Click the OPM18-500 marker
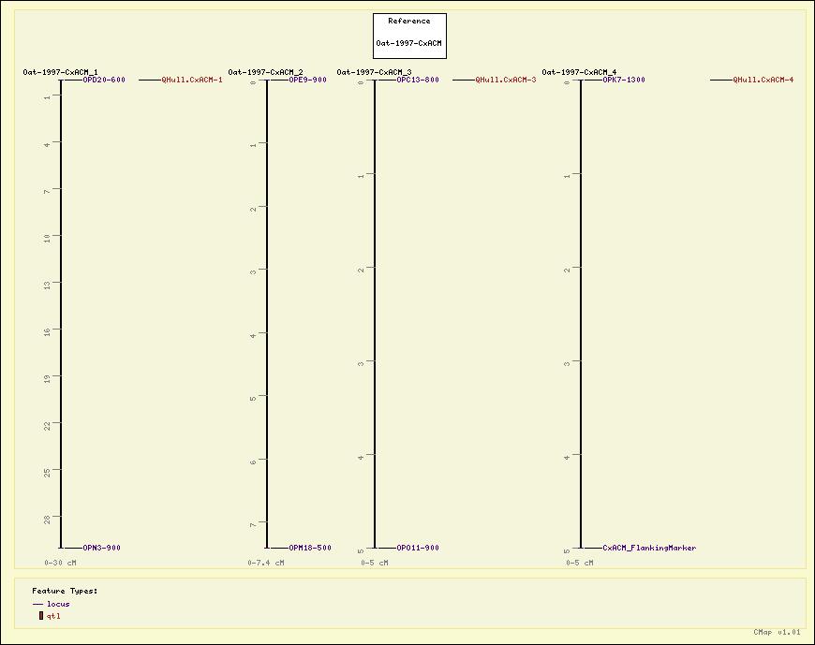The height and width of the screenshot is (645, 815). pos(309,549)
